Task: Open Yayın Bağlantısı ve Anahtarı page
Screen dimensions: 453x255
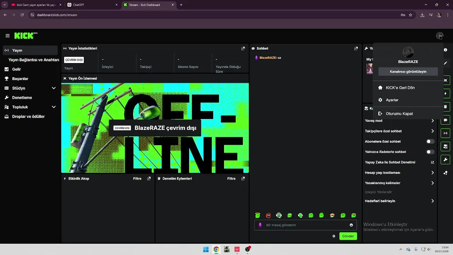Action: click(x=34, y=60)
